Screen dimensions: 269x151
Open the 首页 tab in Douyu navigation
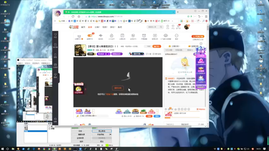coord(83,27)
